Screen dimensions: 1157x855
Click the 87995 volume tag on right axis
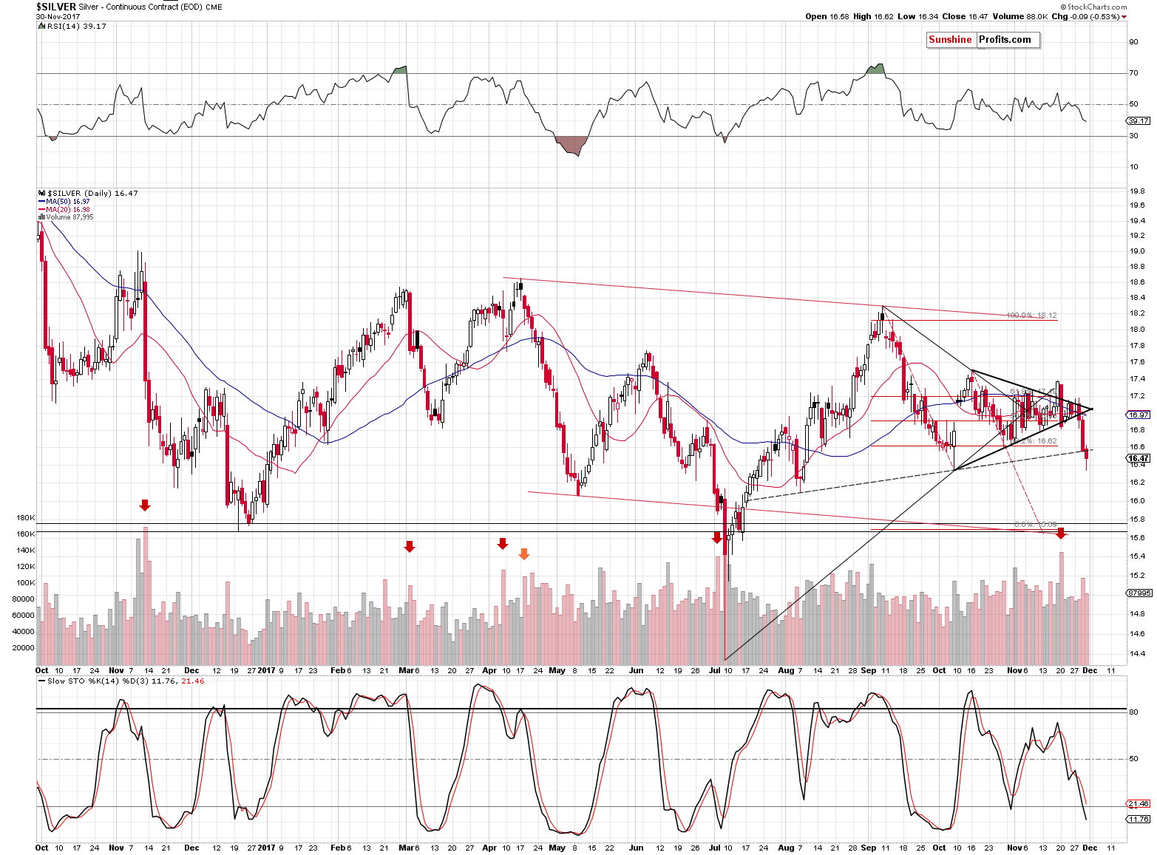(x=1139, y=593)
